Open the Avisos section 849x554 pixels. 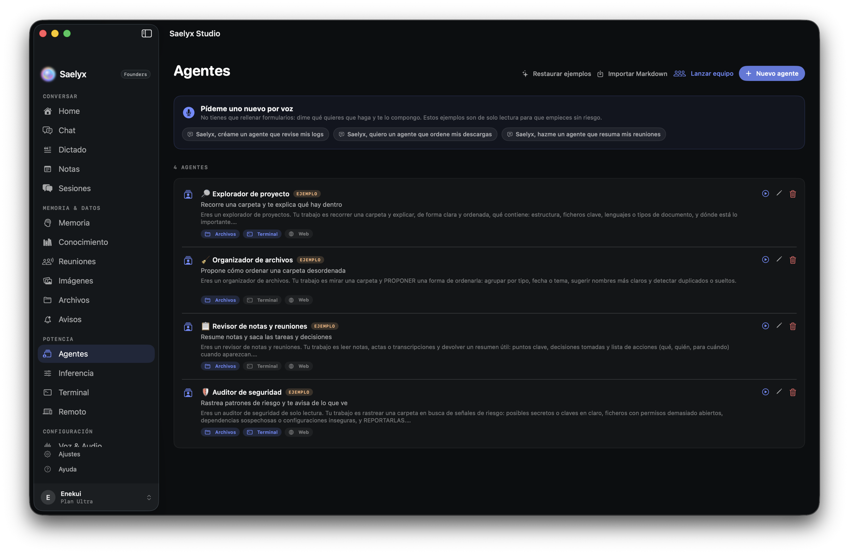(96, 319)
